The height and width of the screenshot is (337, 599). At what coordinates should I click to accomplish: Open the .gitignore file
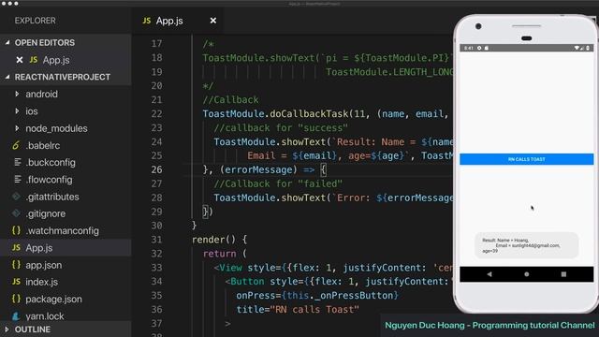click(46, 213)
